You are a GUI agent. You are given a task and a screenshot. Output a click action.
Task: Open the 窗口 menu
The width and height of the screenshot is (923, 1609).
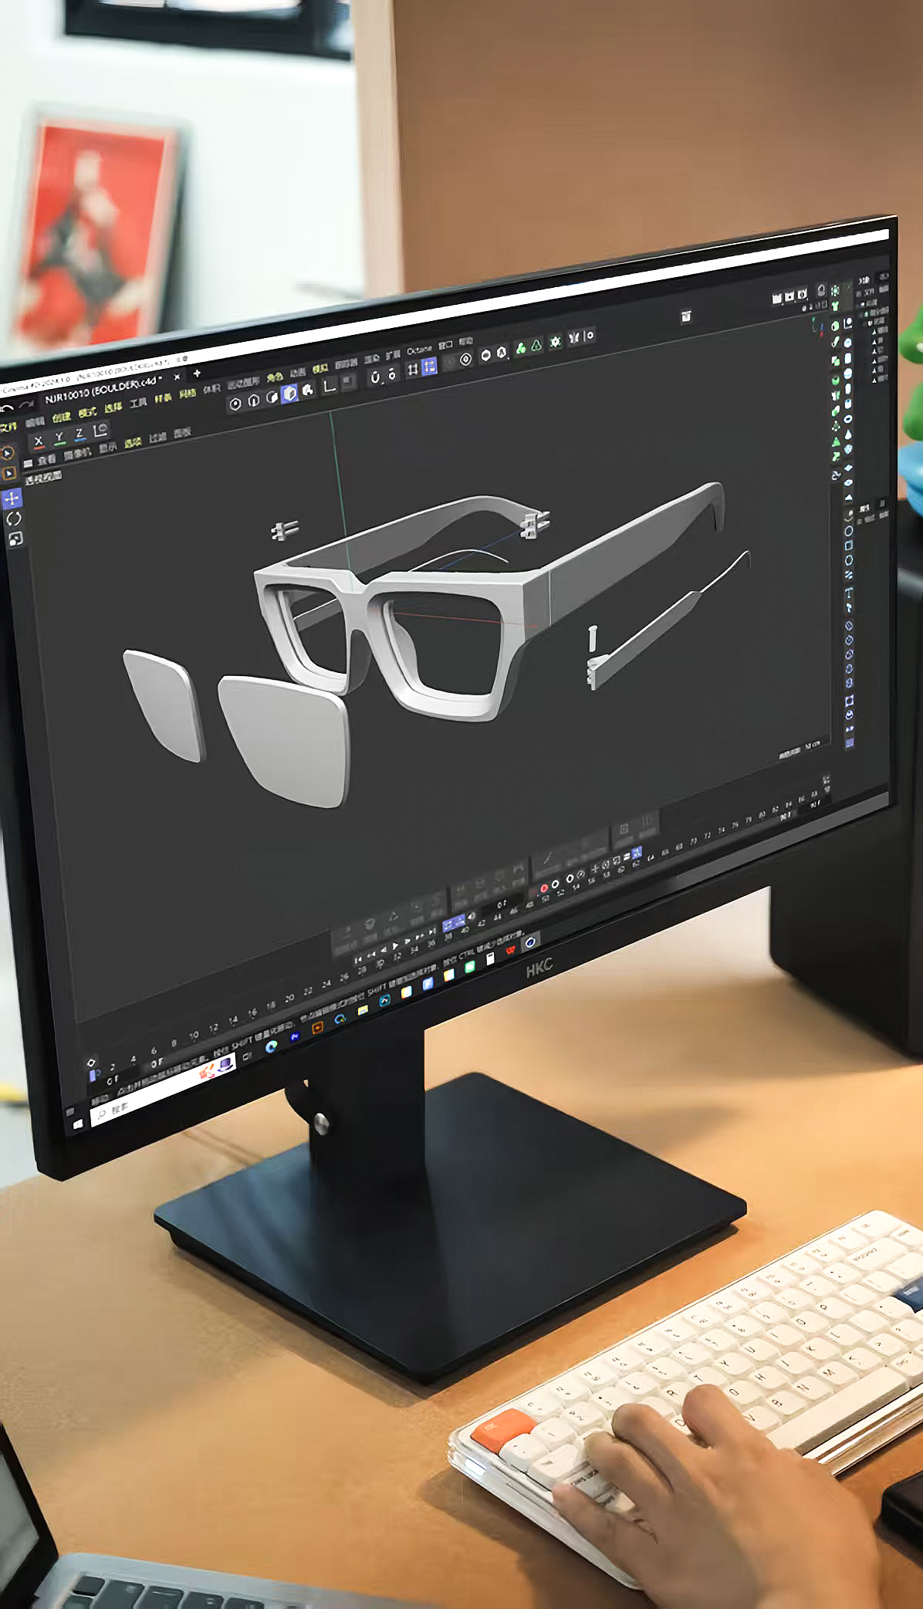pyautogui.click(x=445, y=346)
